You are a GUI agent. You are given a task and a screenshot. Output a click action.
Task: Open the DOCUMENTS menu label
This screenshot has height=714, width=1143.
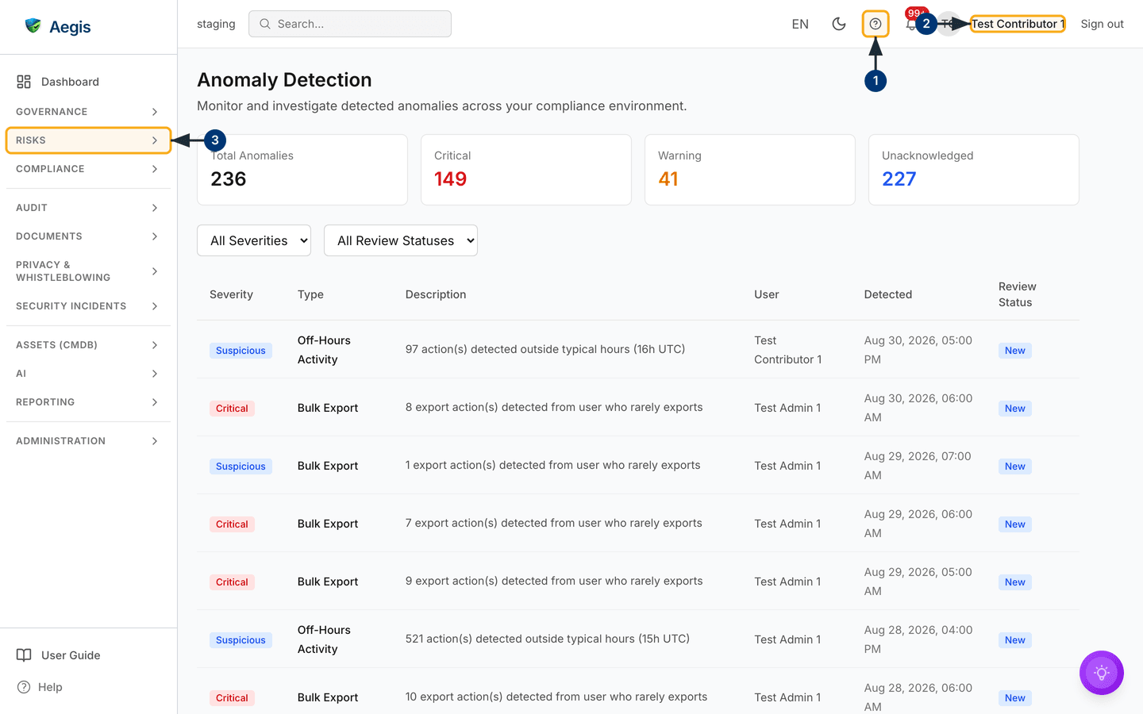tap(49, 236)
